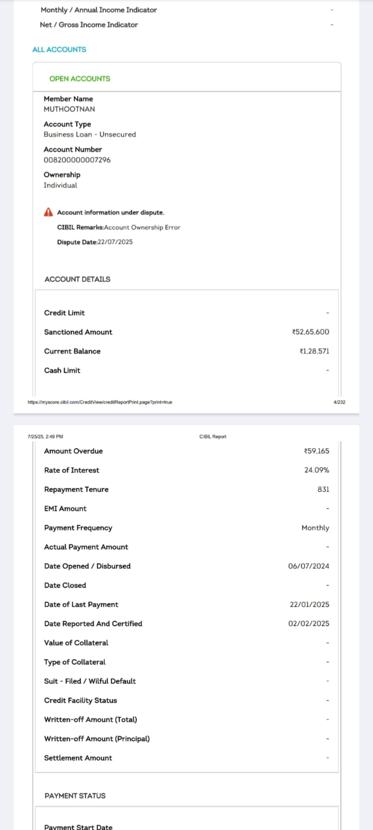Image resolution: width=373 pixels, height=830 pixels.
Task: Open the ALL ACCOUNTS section heading
Action: tap(59, 49)
